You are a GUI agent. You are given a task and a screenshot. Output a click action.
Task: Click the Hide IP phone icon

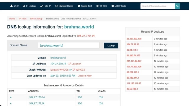(41, 6)
